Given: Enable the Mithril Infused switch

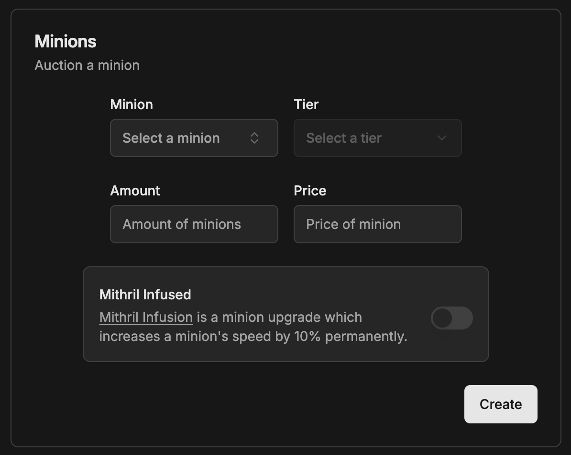Looking at the screenshot, I should tap(451, 318).
